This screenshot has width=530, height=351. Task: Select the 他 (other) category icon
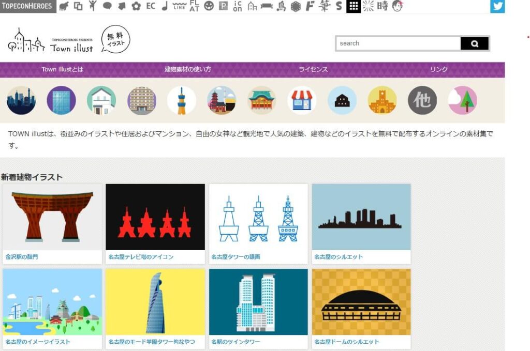(422, 101)
